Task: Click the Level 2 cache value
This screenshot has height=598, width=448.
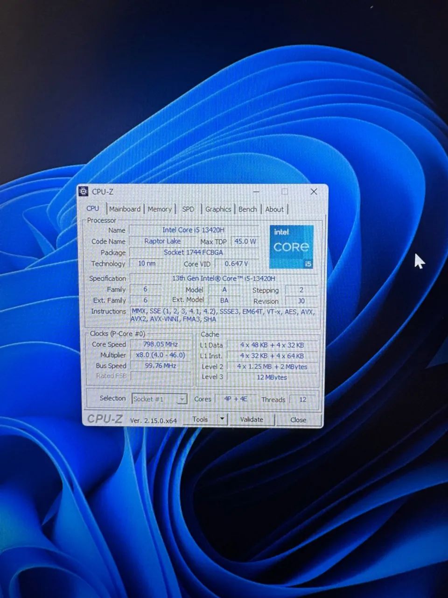Action: click(272, 367)
